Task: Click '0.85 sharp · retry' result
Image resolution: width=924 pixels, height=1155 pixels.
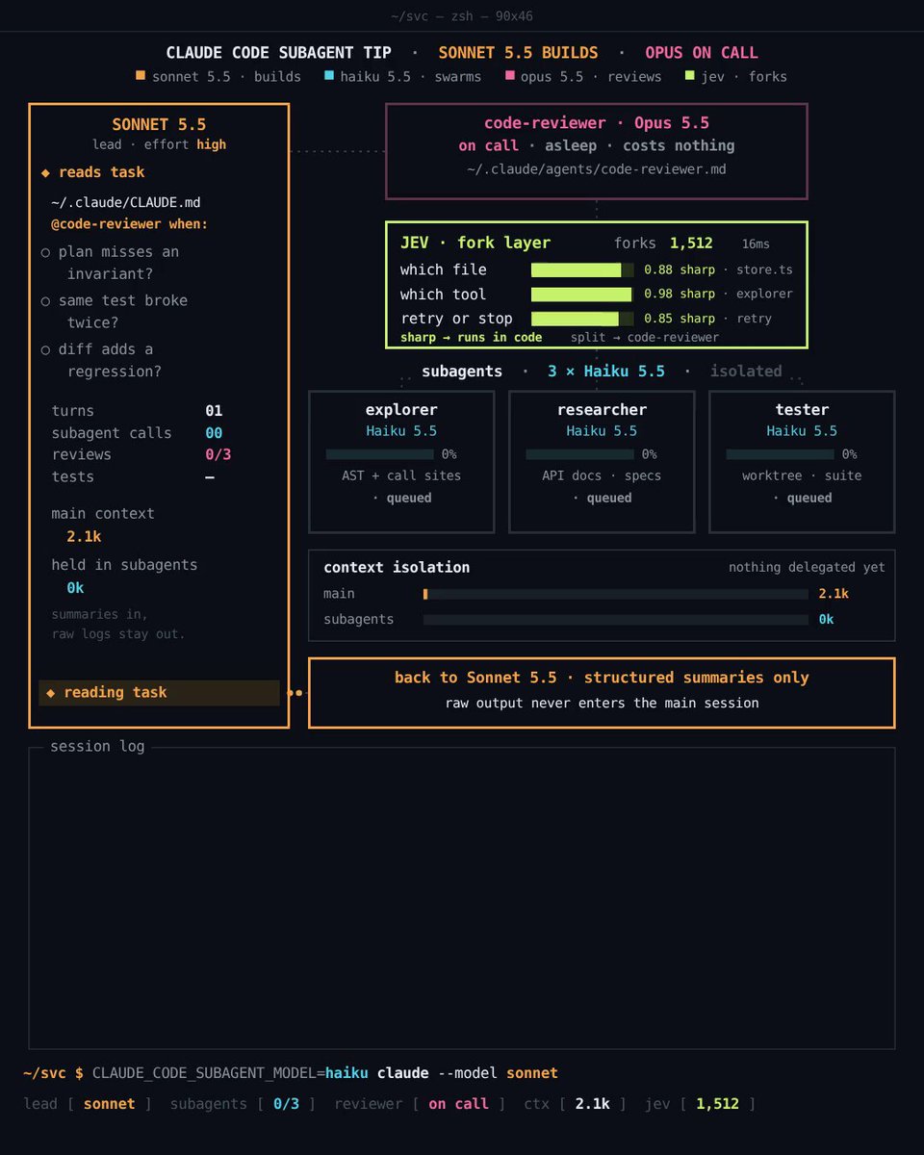Action: (707, 319)
